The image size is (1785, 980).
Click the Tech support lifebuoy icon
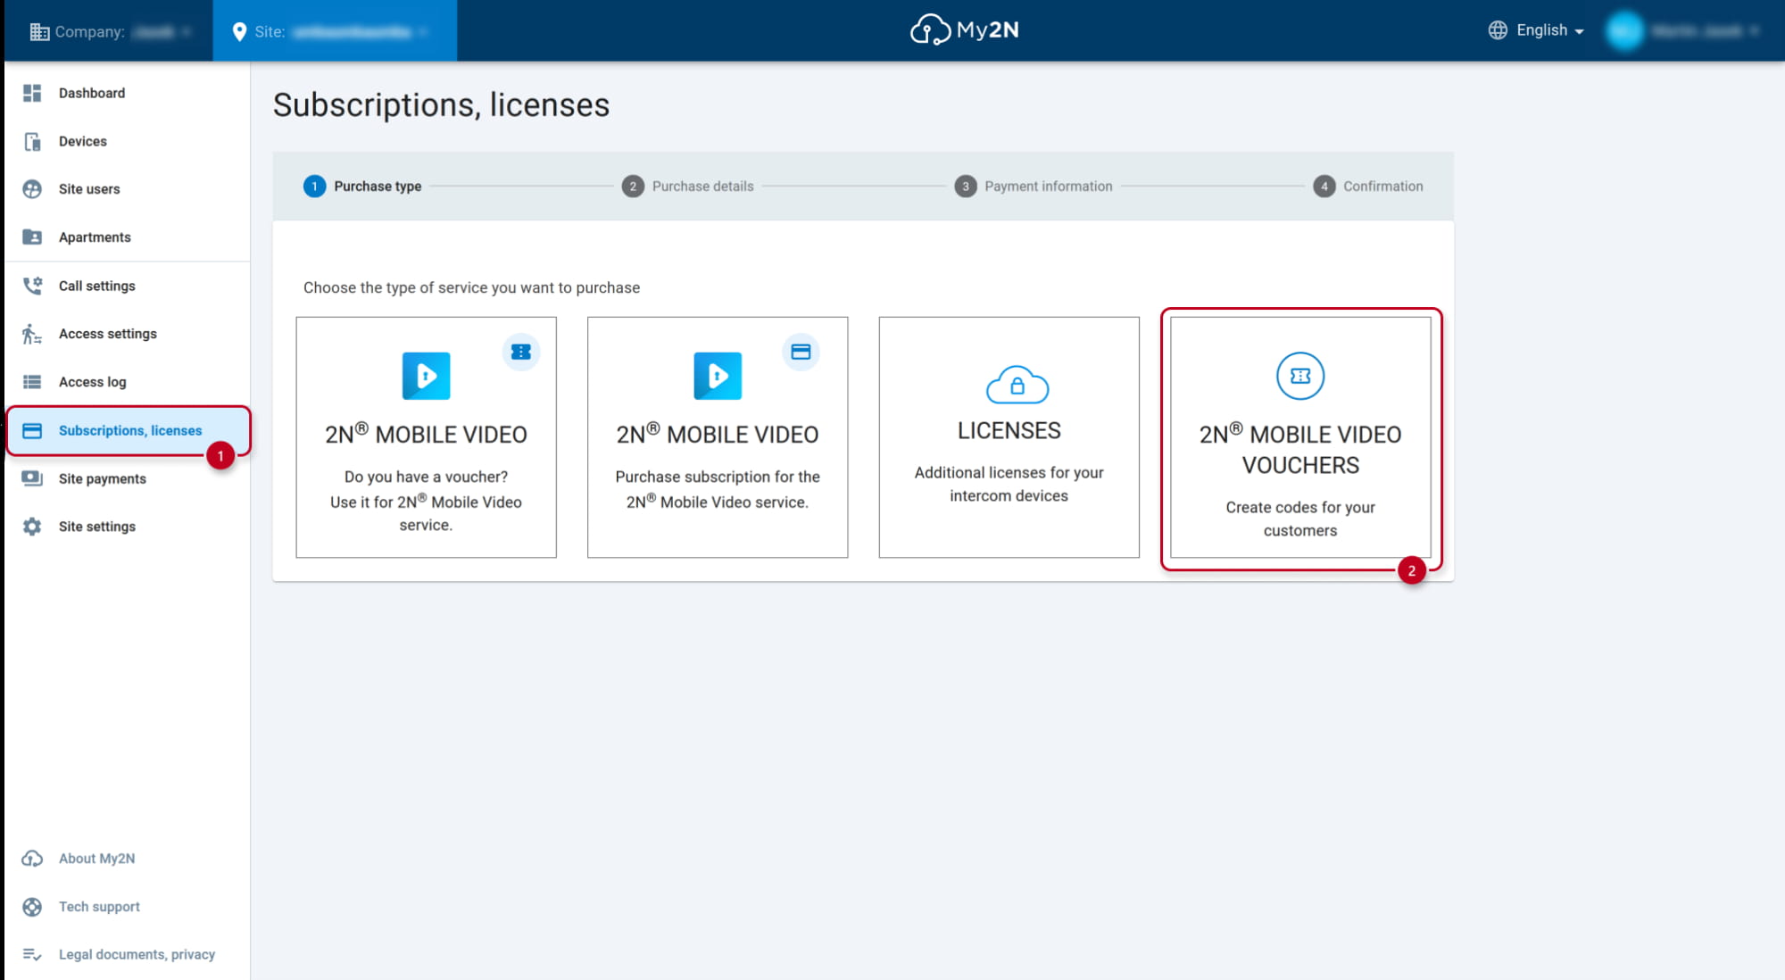point(32,907)
